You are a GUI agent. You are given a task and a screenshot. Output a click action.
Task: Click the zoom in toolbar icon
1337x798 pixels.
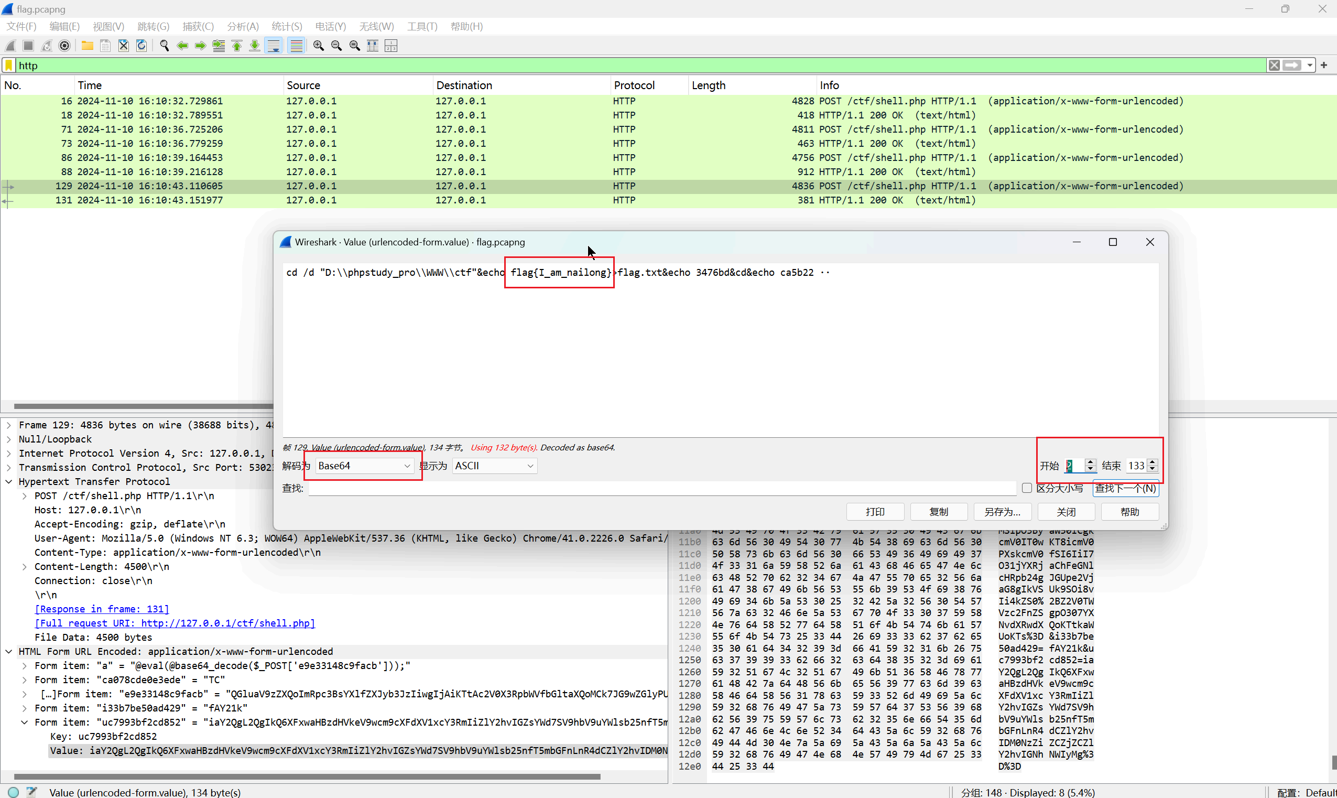point(319,46)
